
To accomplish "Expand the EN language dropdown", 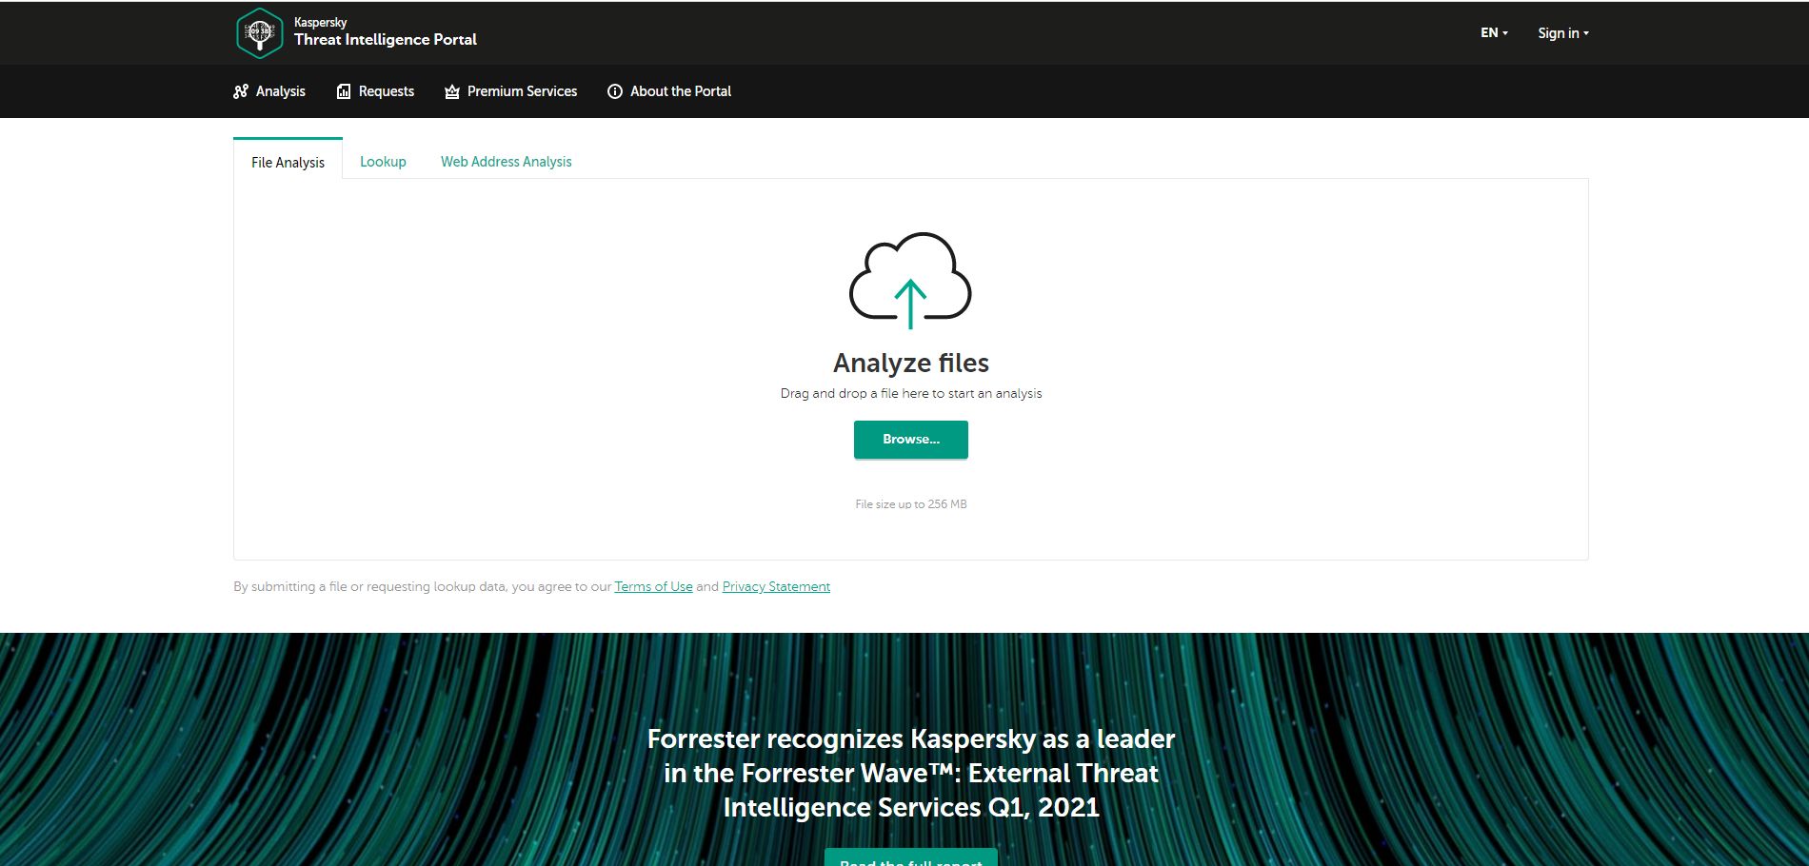I will tap(1493, 32).
